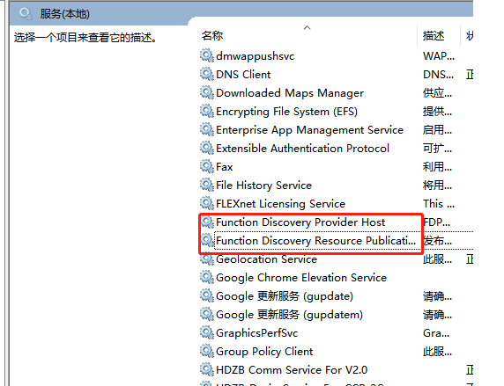Click Group Policy Client gear icon
Image resolution: width=504 pixels, height=386 pixels.
pos(207,351)
